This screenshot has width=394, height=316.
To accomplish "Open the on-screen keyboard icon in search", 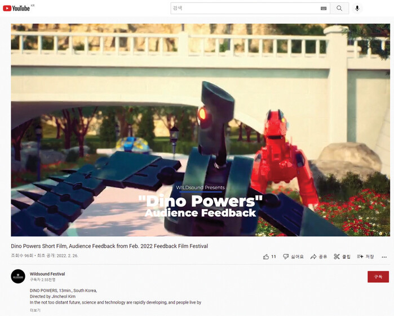I will (x=324, y=8).
